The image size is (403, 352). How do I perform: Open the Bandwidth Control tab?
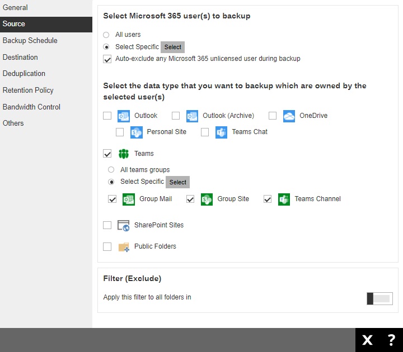point(46,107)
